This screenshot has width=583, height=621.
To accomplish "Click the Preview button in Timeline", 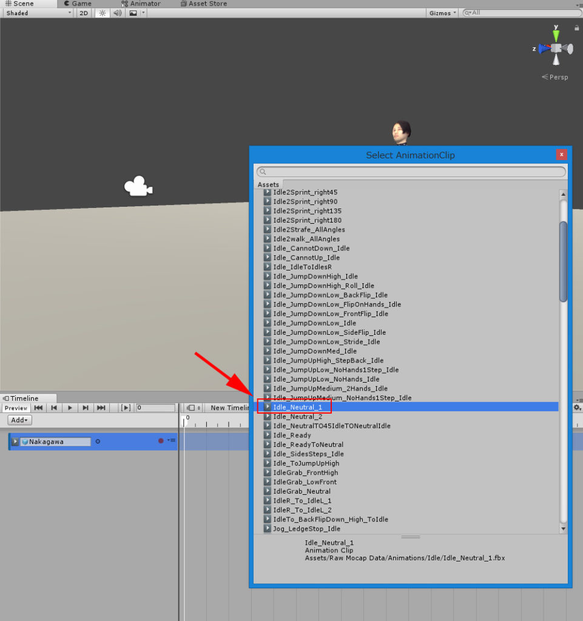I will (16, 408).
